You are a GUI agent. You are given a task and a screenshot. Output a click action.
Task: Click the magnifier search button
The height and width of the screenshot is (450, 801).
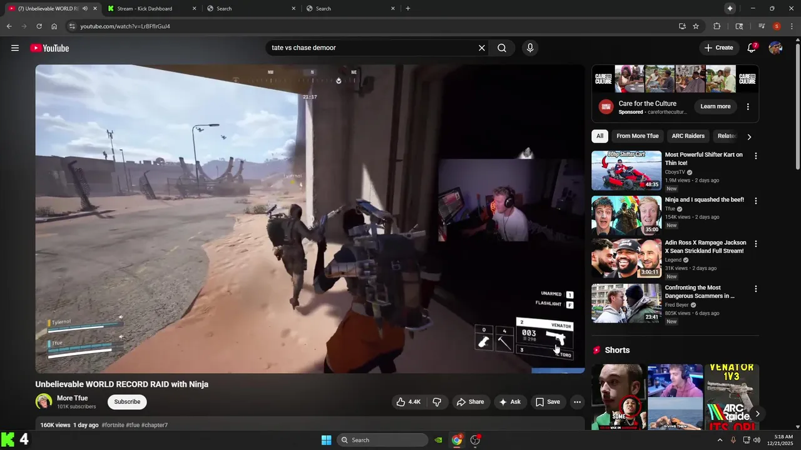(502, 48)
